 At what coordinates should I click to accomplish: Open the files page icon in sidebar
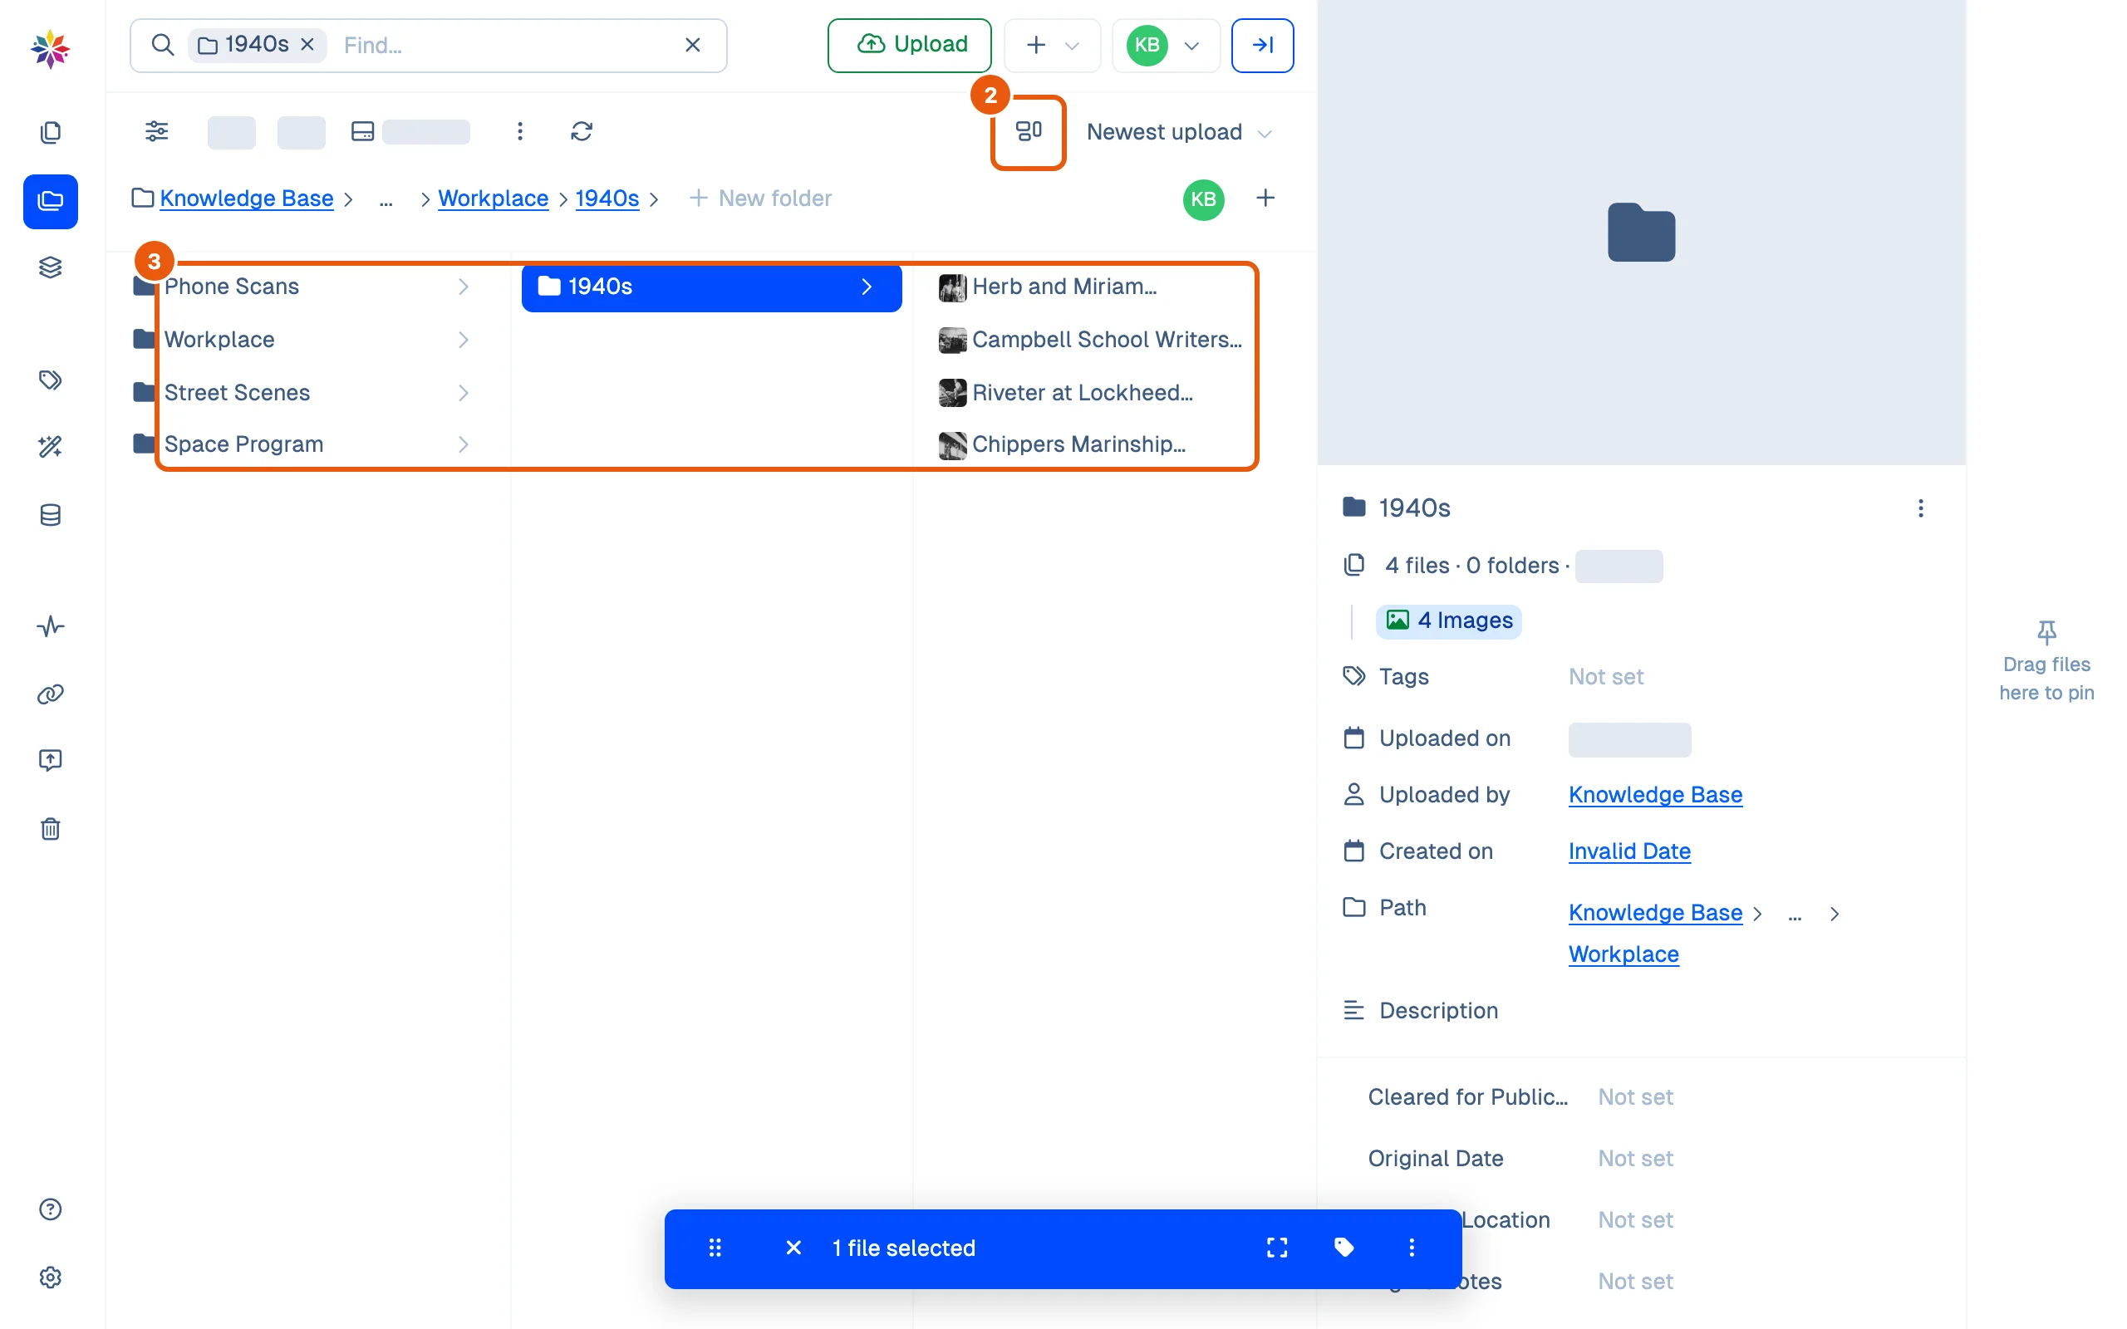pos(50,133)
